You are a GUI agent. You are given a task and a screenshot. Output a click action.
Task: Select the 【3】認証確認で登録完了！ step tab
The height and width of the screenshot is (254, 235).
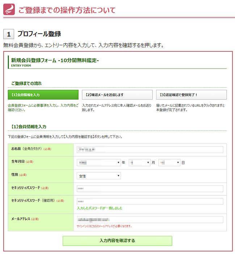(191, 95)
